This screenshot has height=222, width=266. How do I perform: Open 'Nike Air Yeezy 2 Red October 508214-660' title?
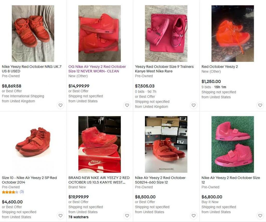(160, 180)
